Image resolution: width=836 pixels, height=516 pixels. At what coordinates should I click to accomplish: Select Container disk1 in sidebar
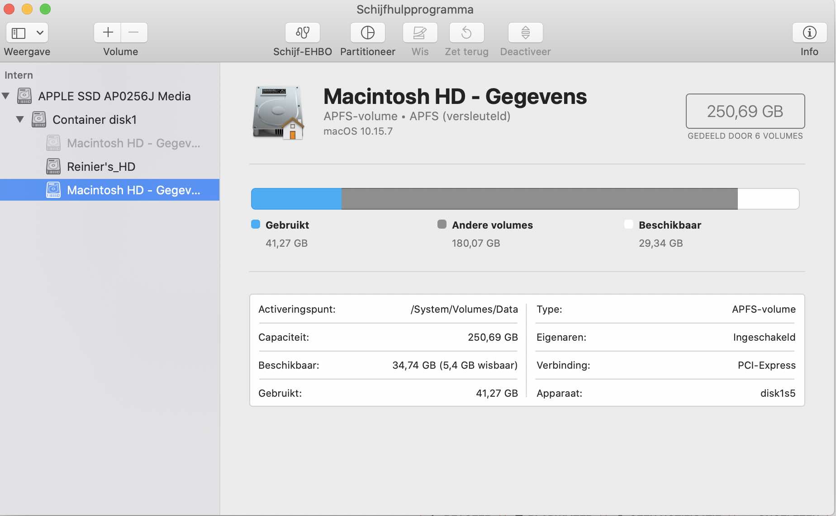tap(109, 119)
